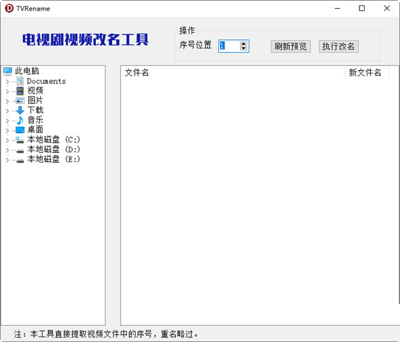Viewport: 400px width, 342px height.
Task: Expand the Documents tree node
Action: 7,81
